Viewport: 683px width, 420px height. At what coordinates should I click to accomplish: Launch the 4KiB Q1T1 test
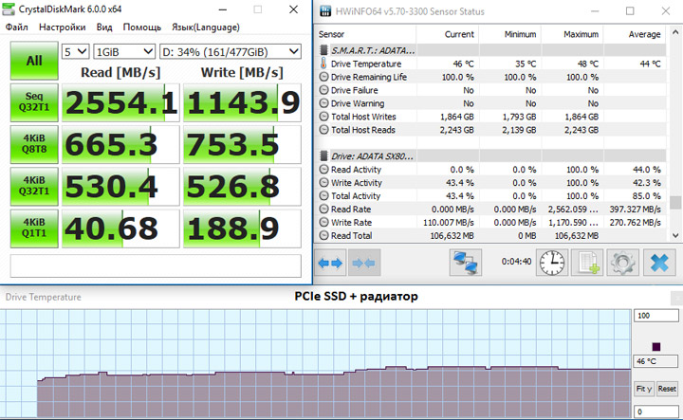coord(34,228)
